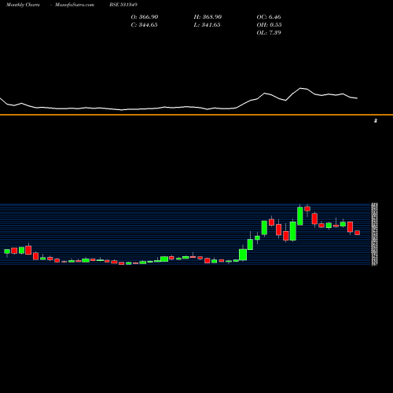Viewport: 393px width, 393px height.
Task: Click the close price "C: 344.65"
Action: [144, 25]
